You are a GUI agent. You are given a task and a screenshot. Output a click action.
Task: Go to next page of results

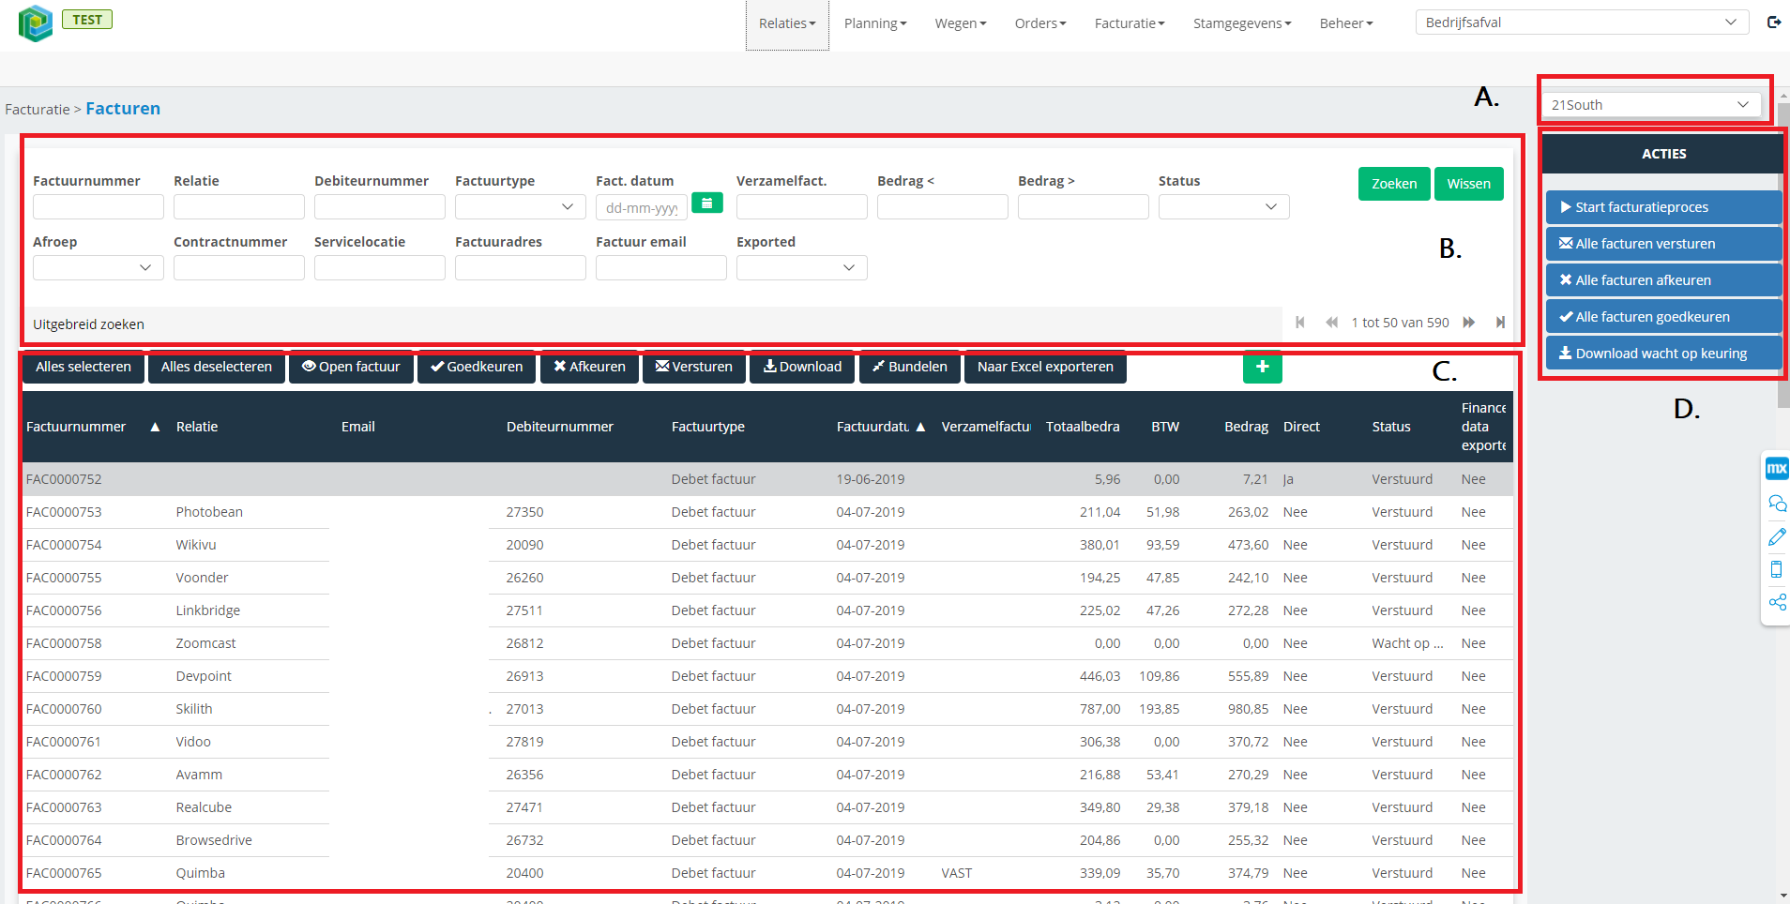point(1469,323)
